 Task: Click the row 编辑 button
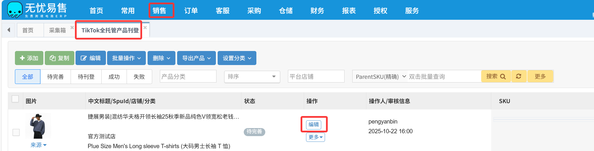click(314, 124)
